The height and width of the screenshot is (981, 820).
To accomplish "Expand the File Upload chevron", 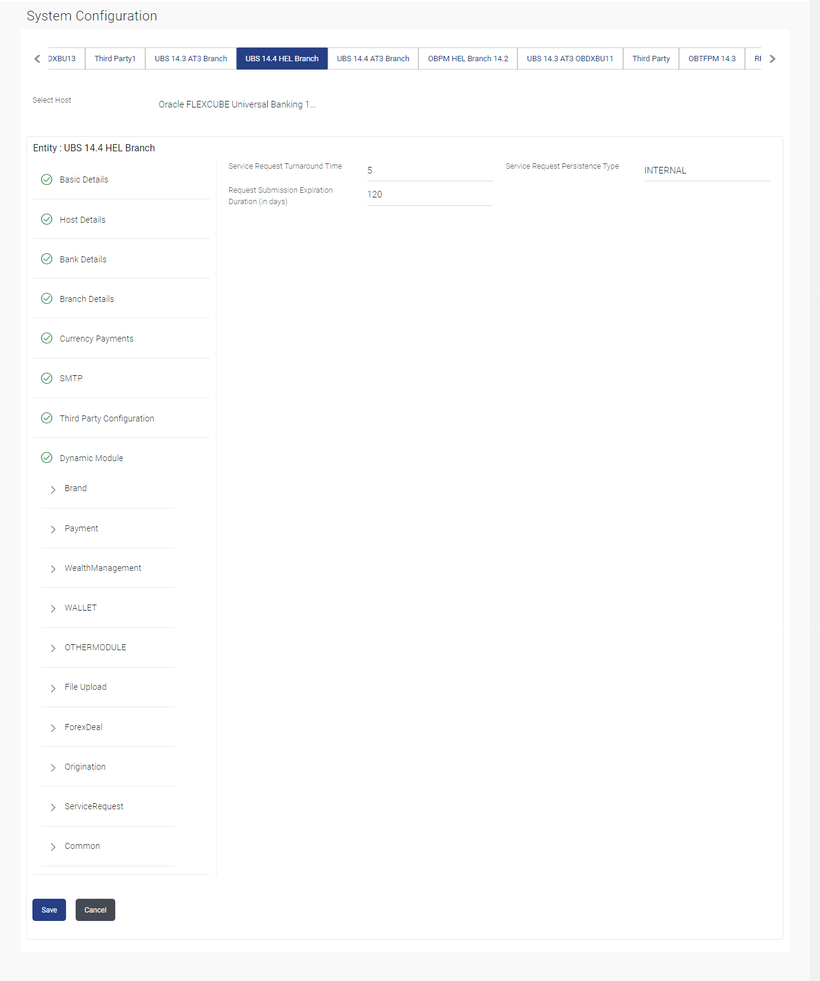I will [53, 688].
